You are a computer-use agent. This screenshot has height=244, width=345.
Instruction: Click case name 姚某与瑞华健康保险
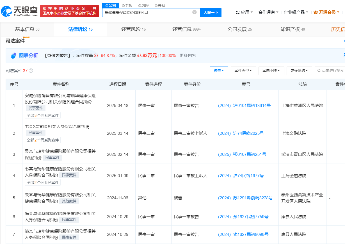(x=60, y=234)
